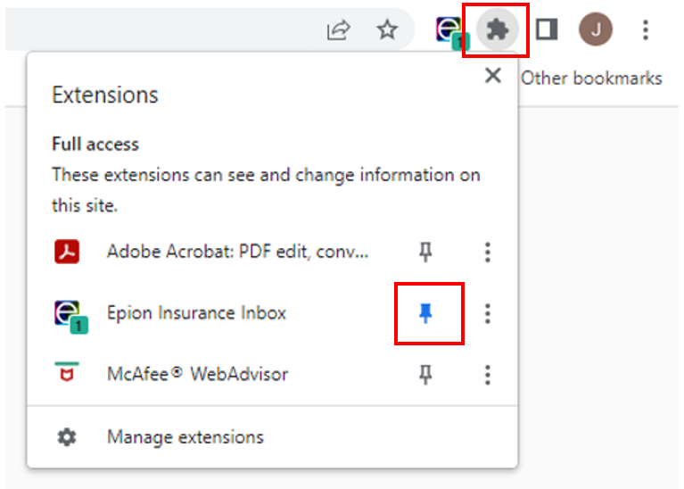Open more actions for Adobe Acrobat
The width and height of the screenshot is (684, 489).
pos(488,253)
